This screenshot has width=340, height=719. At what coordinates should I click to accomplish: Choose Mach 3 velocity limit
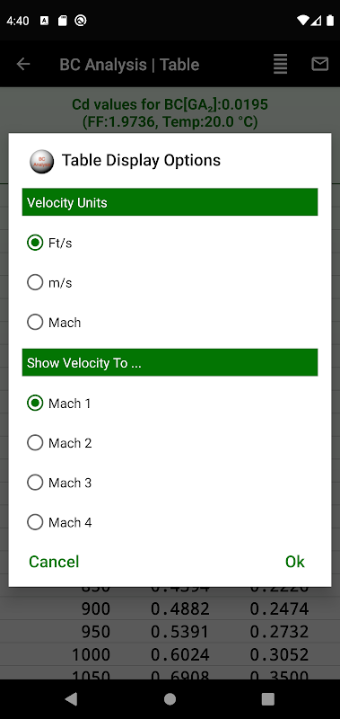(59, 483)
